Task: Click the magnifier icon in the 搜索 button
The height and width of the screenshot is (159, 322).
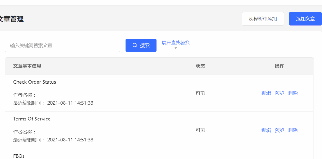Action: (135, 45)
